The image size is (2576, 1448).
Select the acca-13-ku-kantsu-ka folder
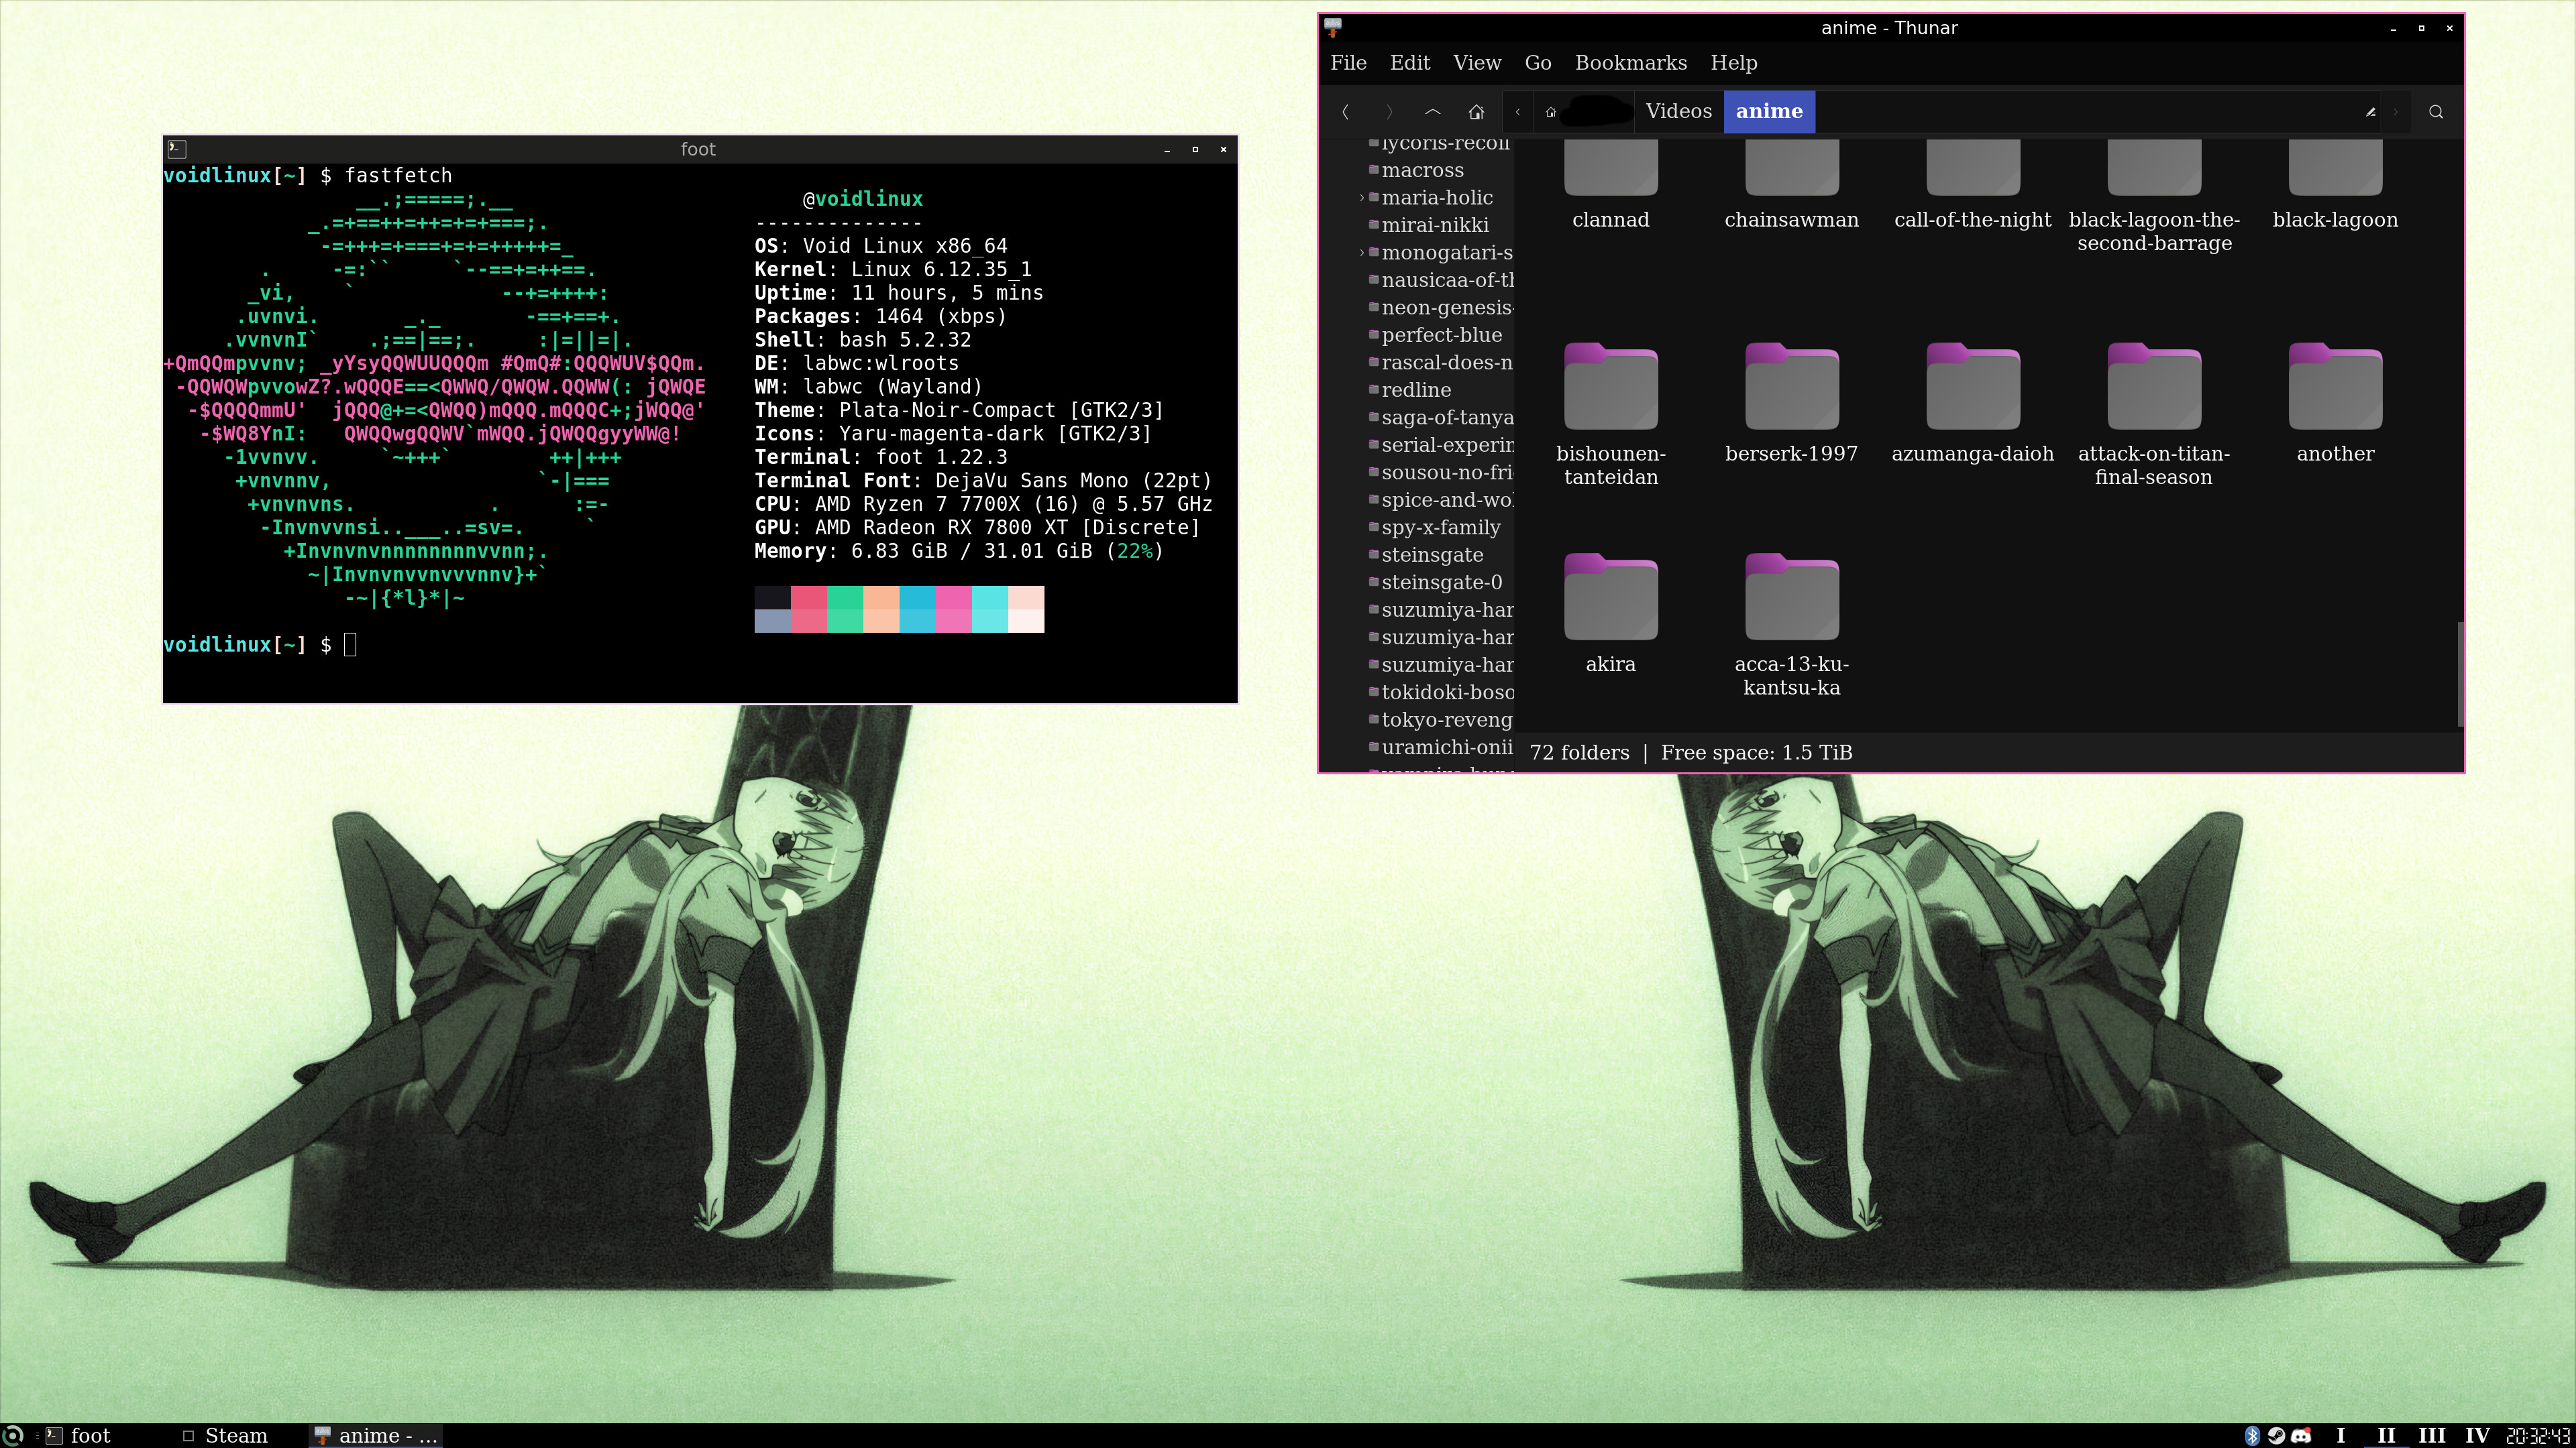pos(1791,625)
